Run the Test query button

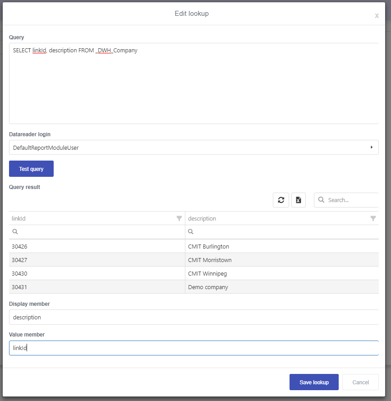(x=31, y=169)
